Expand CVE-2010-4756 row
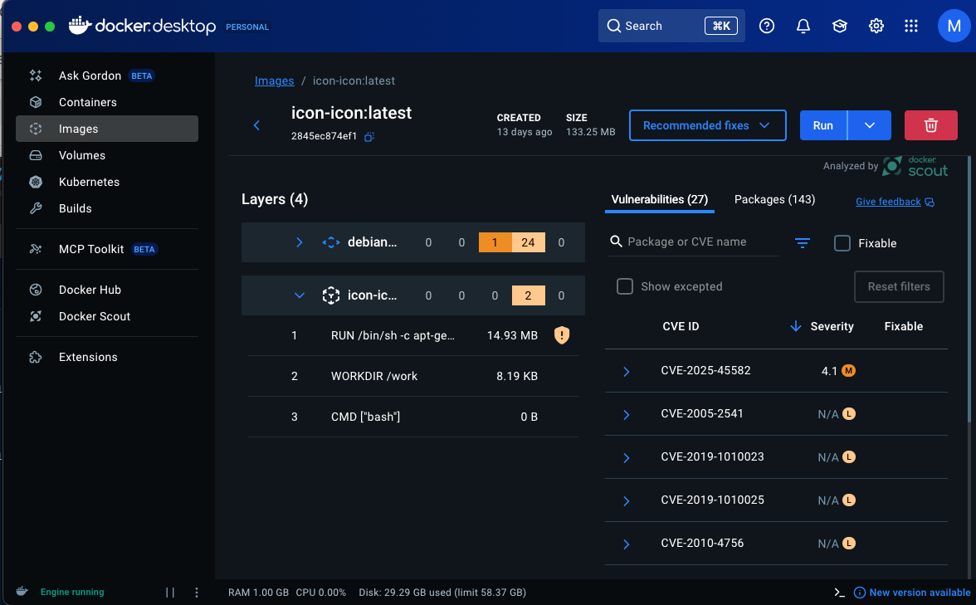This screenshot has height=605, width=976. click(x=626, y=544)
